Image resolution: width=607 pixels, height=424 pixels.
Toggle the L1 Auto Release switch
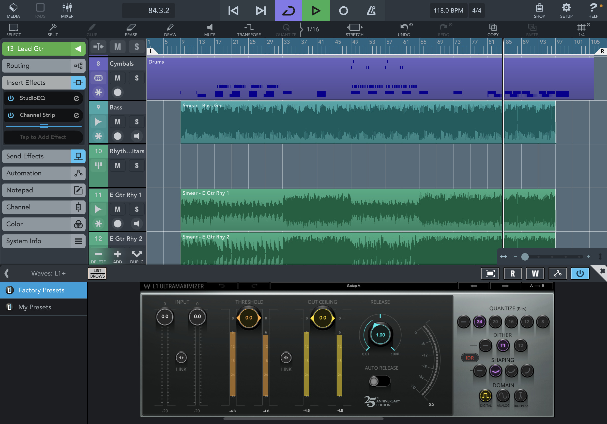coord(380,381)
